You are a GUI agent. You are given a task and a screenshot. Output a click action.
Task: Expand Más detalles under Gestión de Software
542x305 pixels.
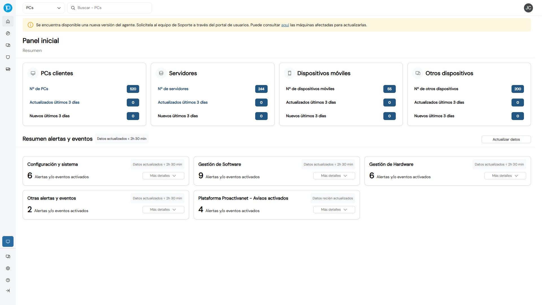pos(334,175)
